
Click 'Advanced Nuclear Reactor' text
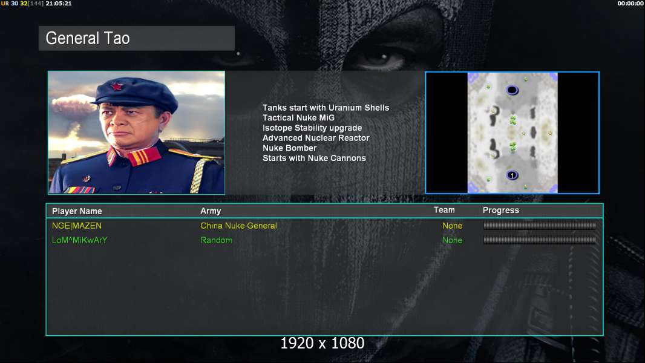[316, 138]
